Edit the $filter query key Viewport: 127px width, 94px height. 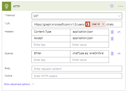51,54
